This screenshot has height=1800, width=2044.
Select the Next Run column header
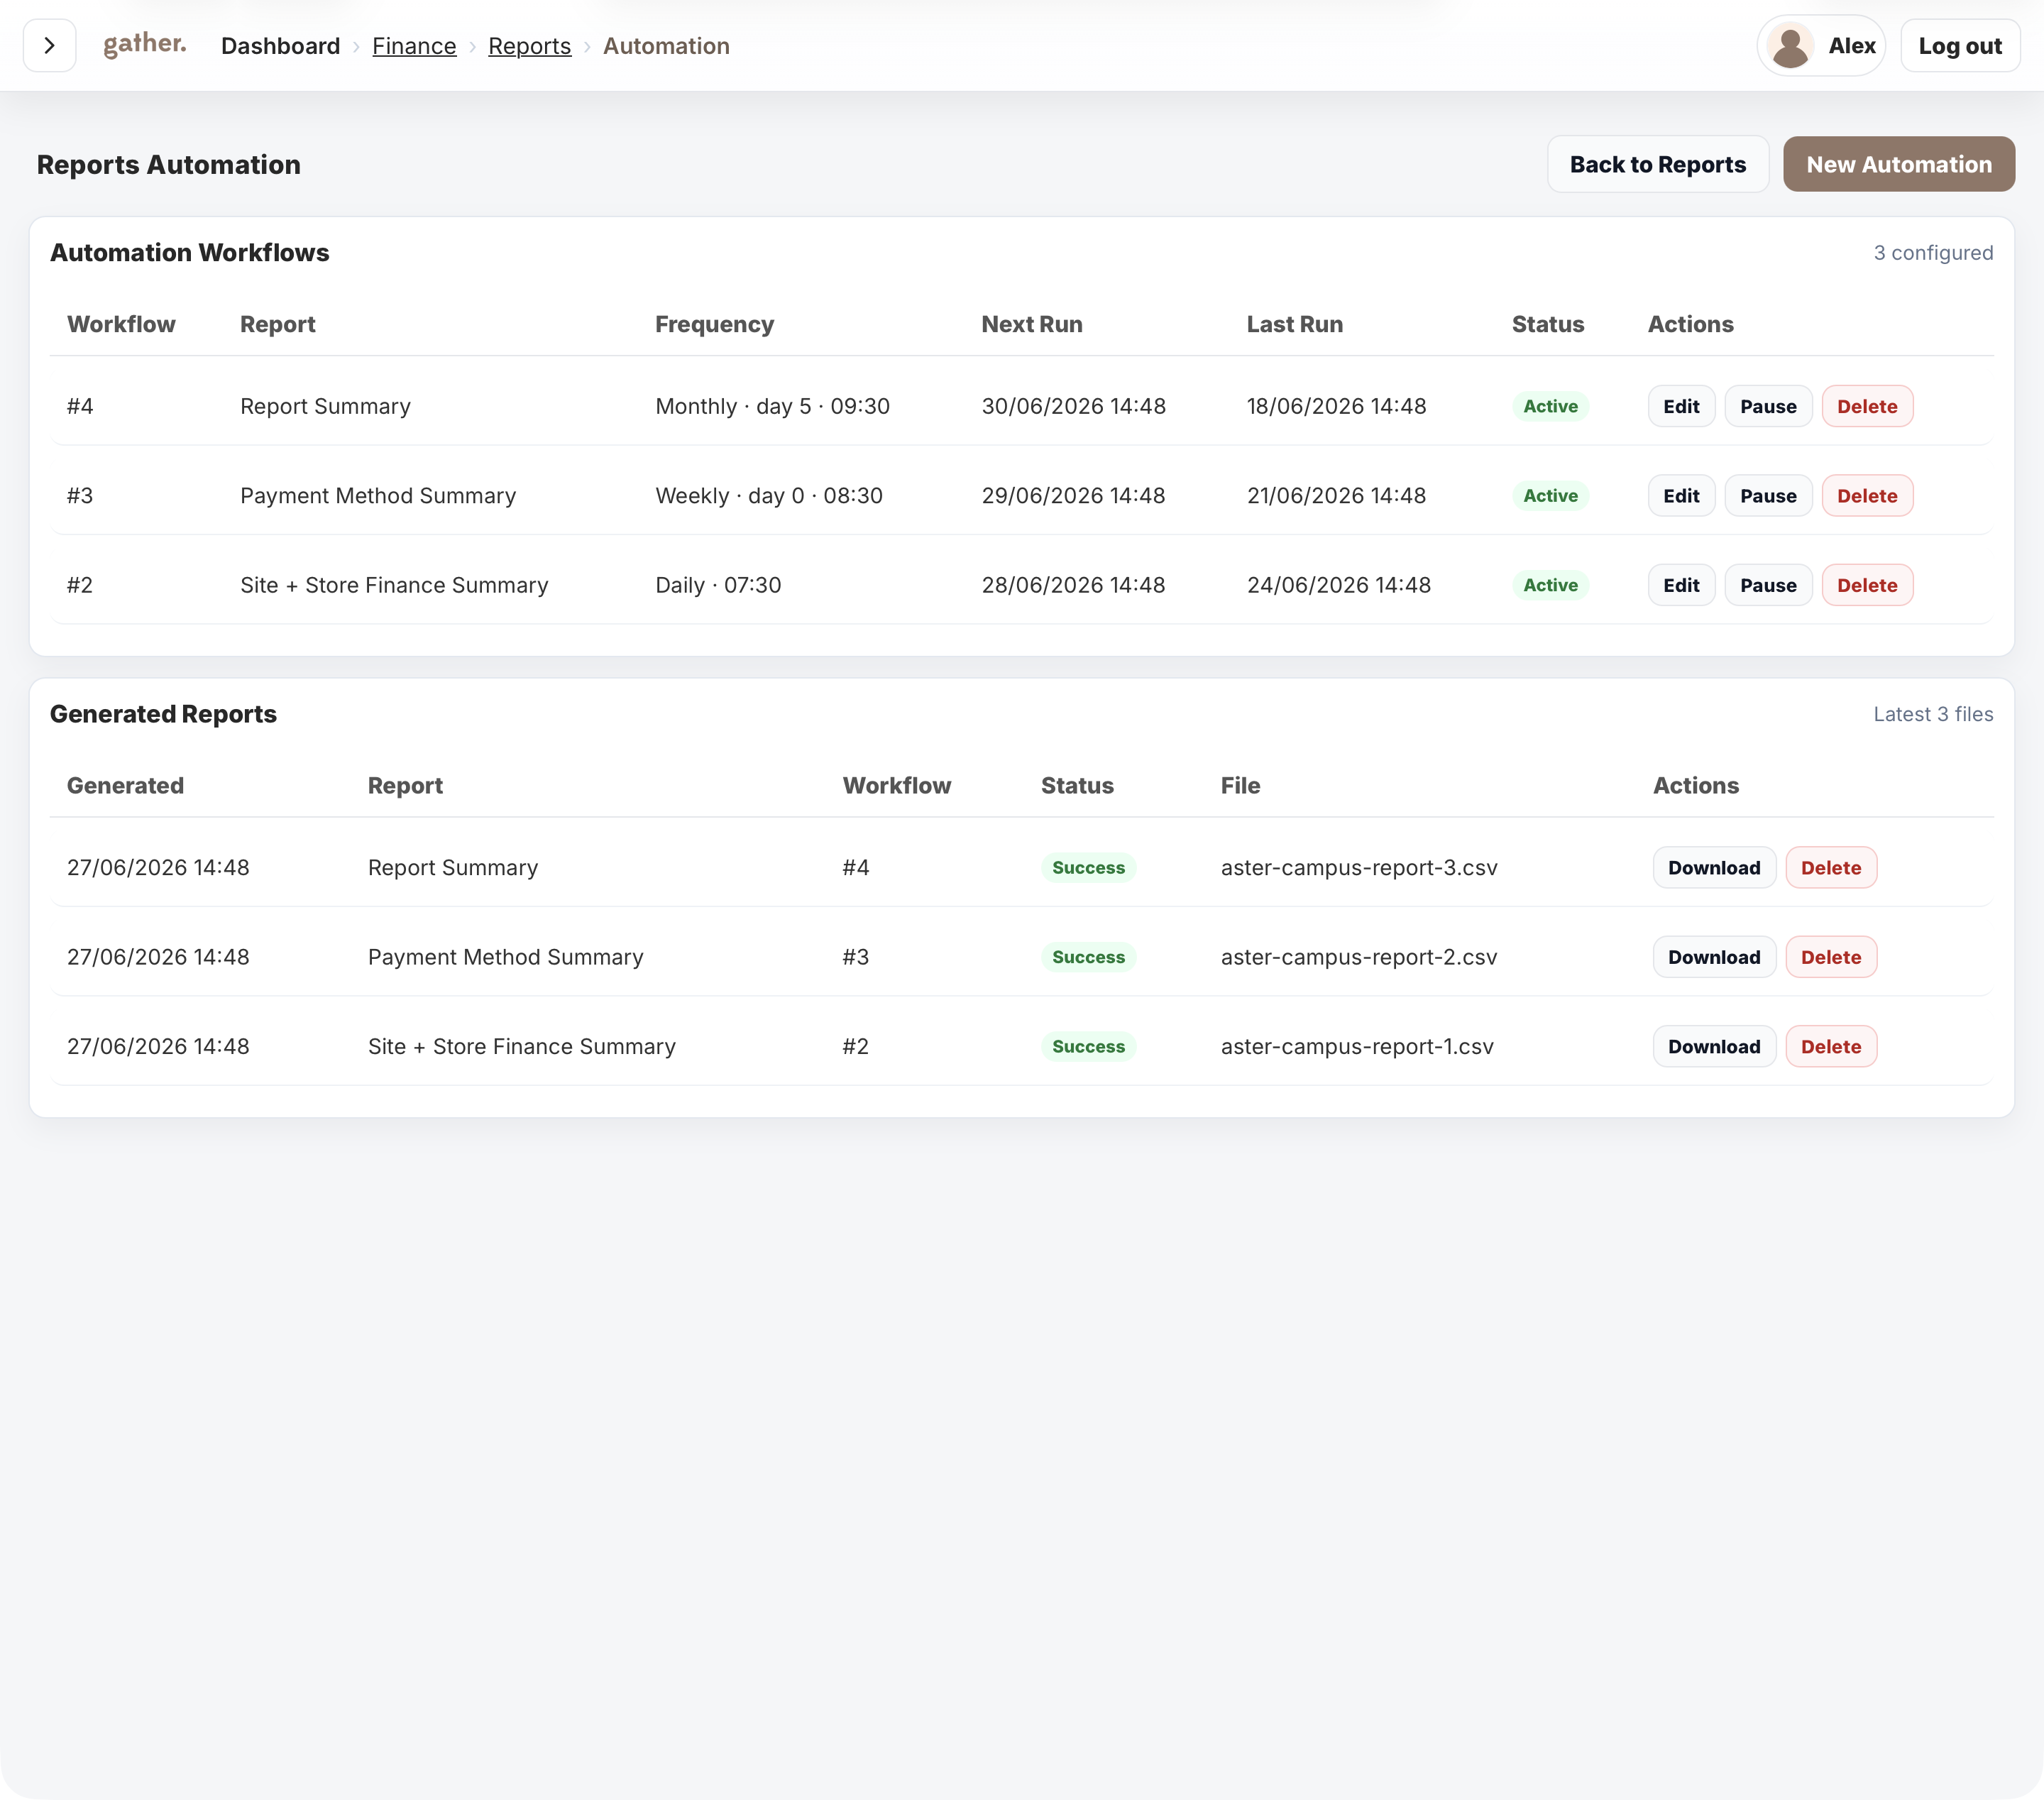pyautogui.click(x=1031, y=324)
